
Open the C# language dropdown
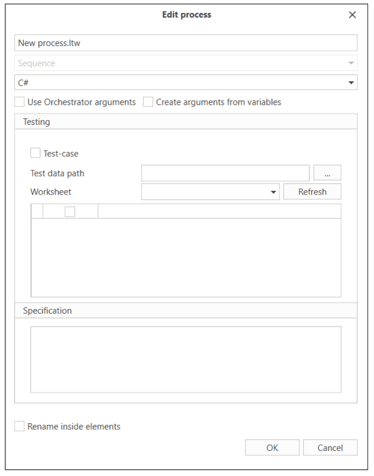click(x=351, y=82)
